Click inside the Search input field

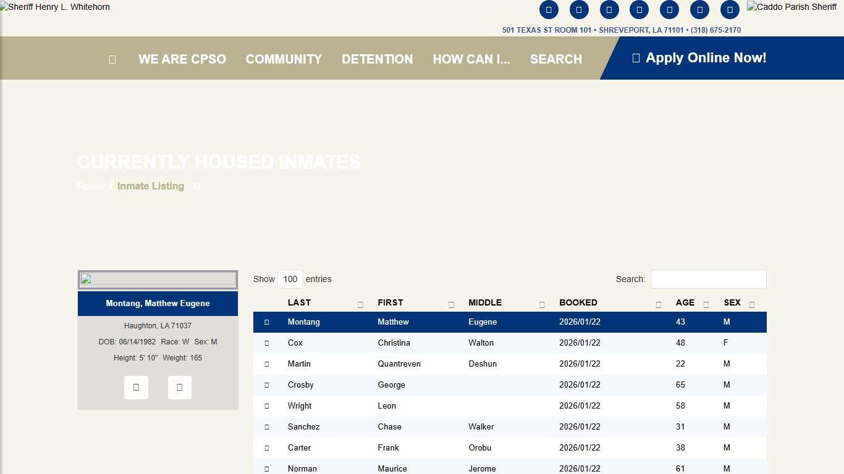708,279
